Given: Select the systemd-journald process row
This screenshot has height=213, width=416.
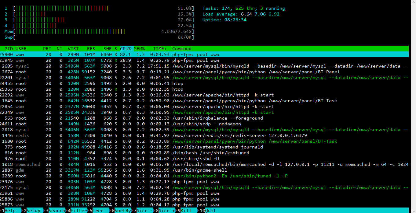Looking at the screenshot, I should (x=204, y=147).
